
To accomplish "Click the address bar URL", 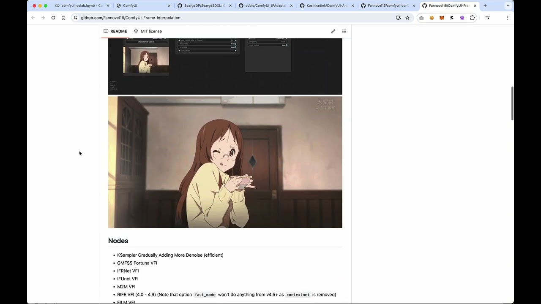I will coord(131,18).
